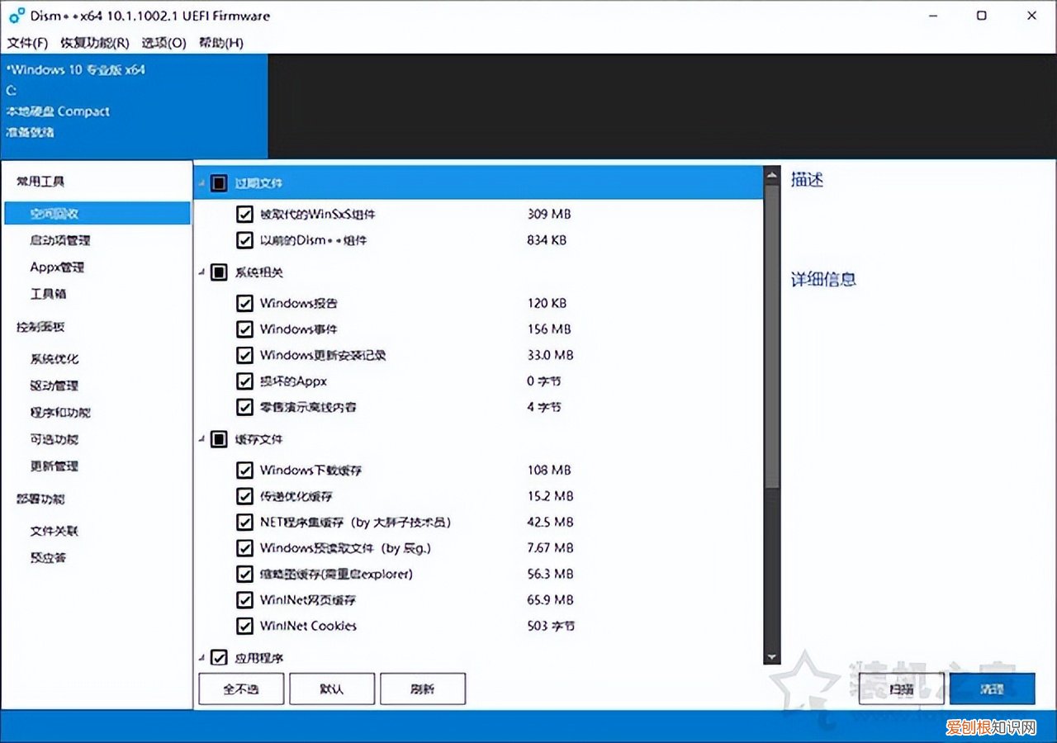This screenshot has width=1057, height=743.
Task: Select the Windows 10 专业版 x64 image tile
Action: [134, 106]
